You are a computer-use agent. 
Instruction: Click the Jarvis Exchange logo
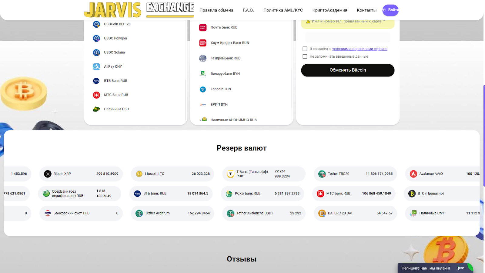click(139, 9)
